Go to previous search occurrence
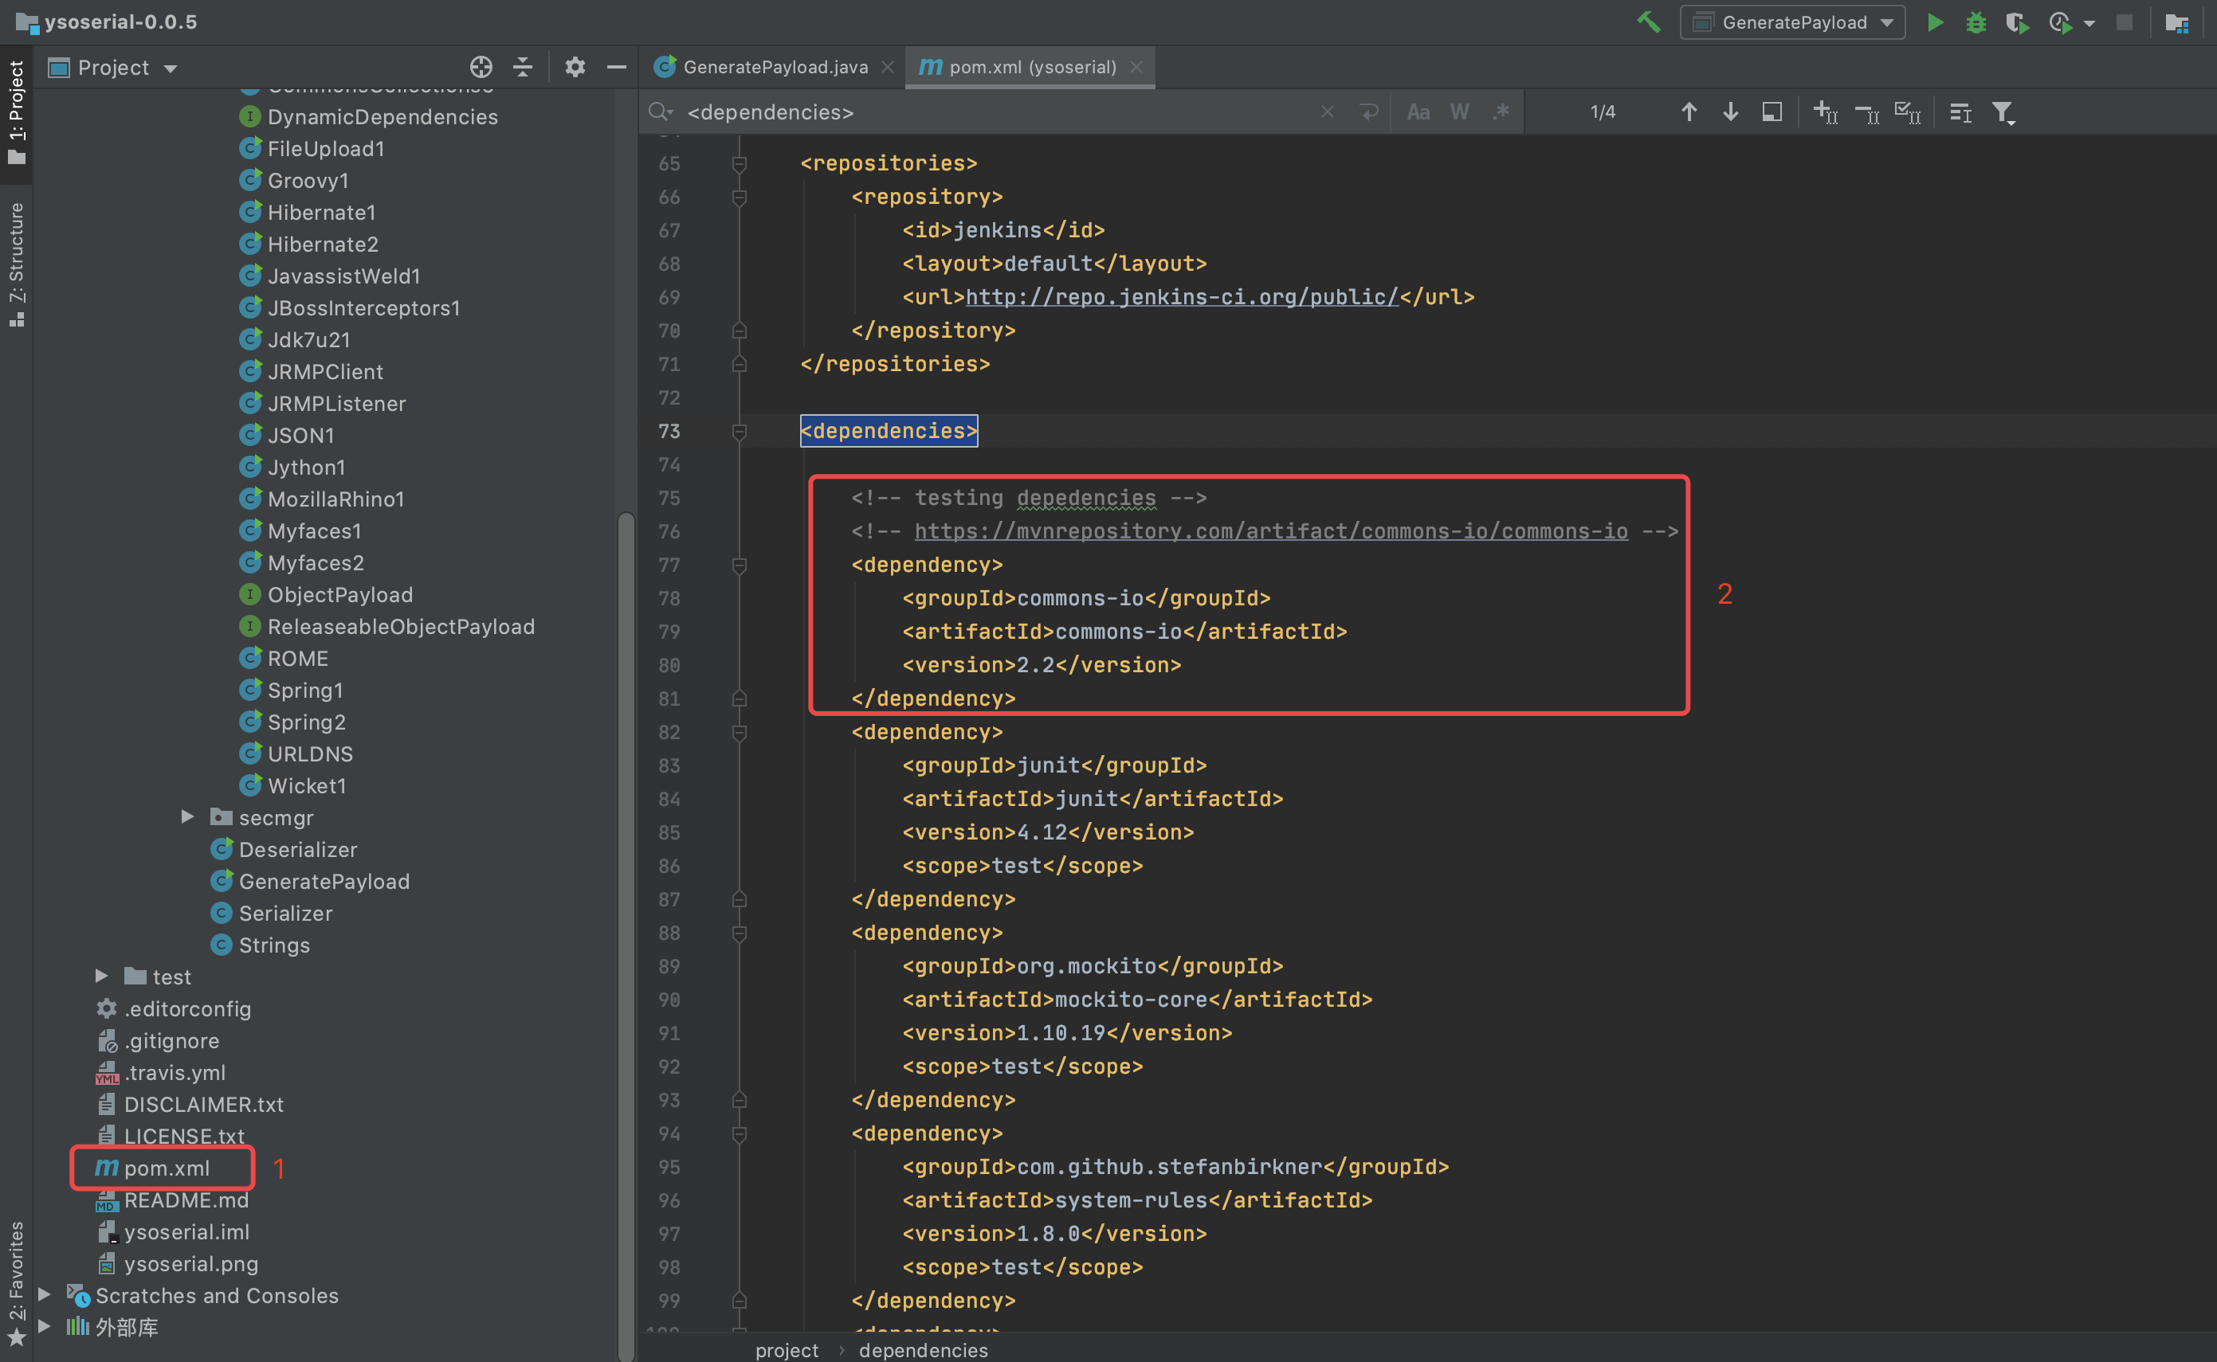This screenshot has height=1362, width=2217. [x=1689, y=112]
